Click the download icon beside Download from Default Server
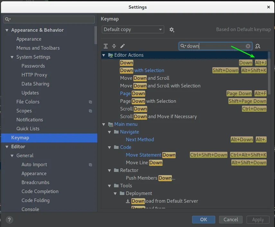This screenshot has width=275, height=227. 128,201
